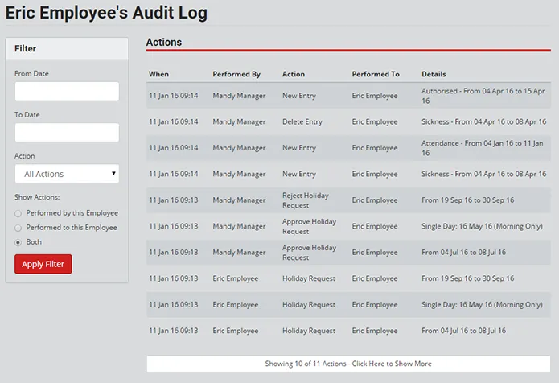559x383 pixels.
Task: Select the 'Performed by this Employee' radio button
Action: pos(18,213)
